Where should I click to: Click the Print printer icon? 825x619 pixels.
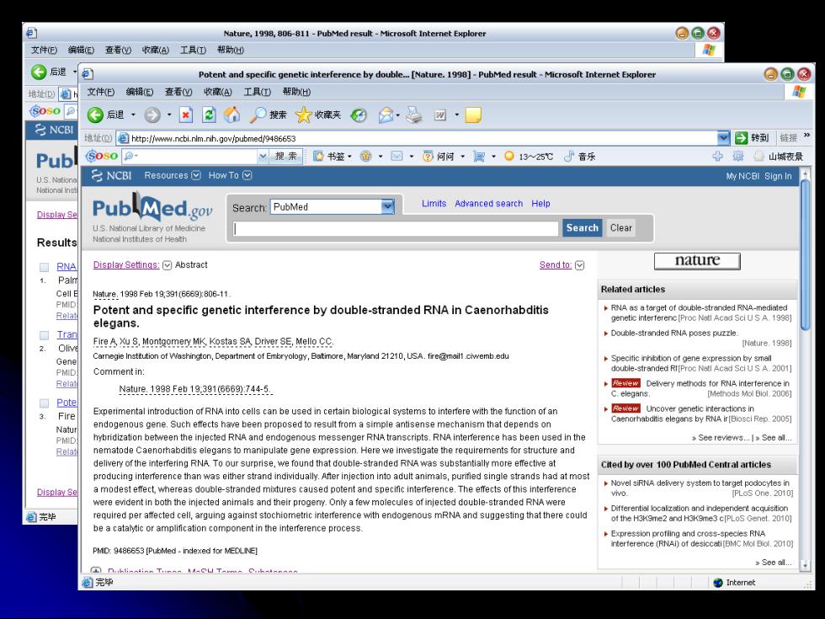coord(414,115)
